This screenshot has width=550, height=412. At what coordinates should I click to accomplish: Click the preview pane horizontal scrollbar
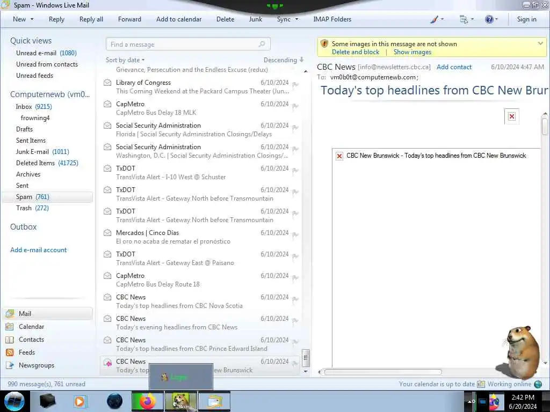click(x=382, y=372)
